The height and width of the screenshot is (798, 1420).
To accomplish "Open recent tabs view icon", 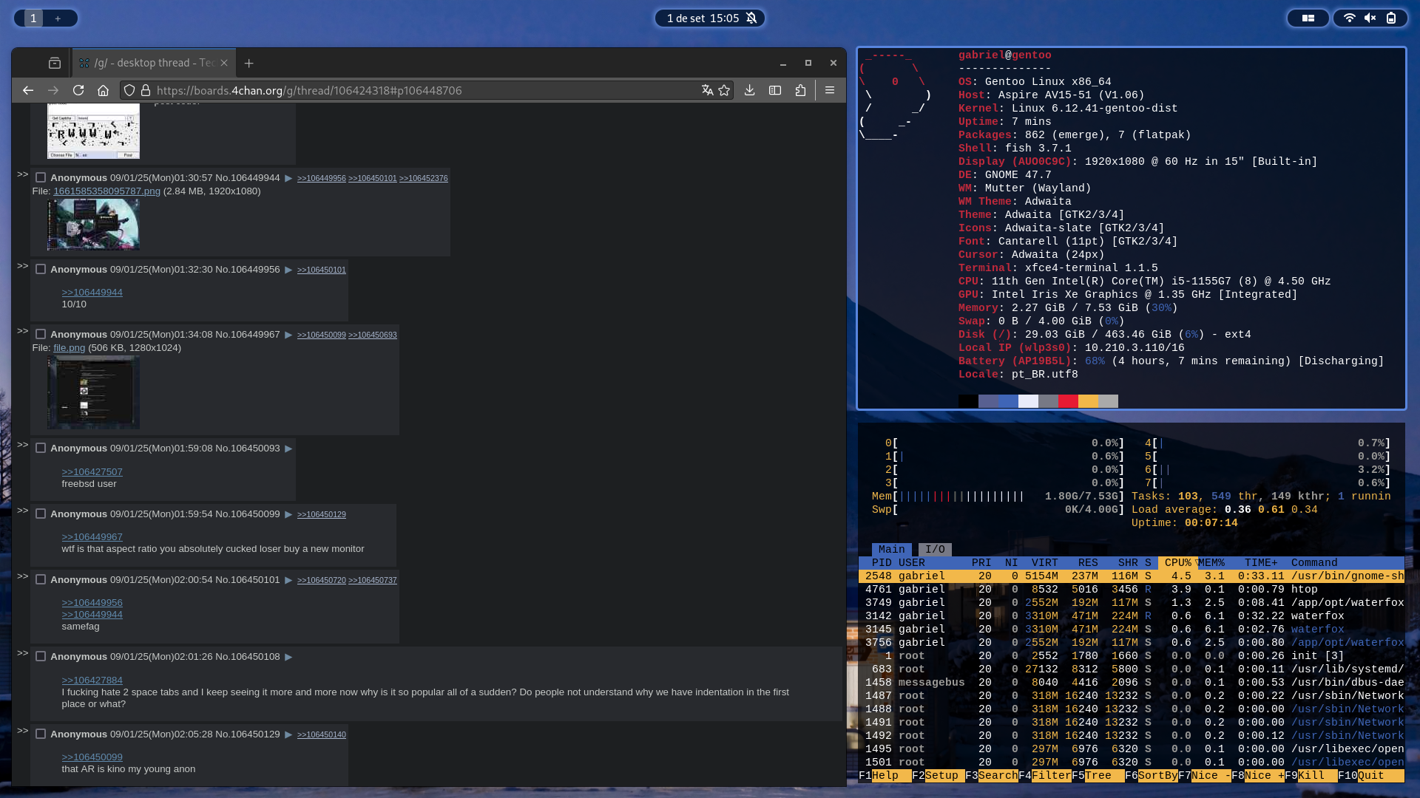I will 55,63.
